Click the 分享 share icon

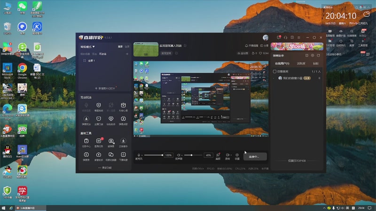click(262, 45)
